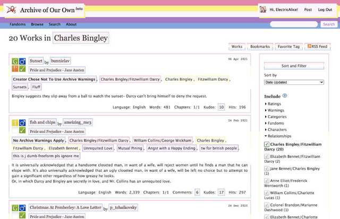Click the Mutual Pining tag
Screen dimensions: 340x219
[130, 148]
